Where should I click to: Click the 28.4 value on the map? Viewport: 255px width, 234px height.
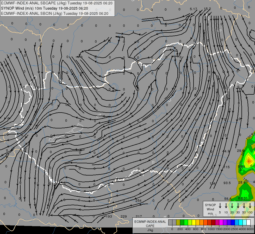coord(242,182)
